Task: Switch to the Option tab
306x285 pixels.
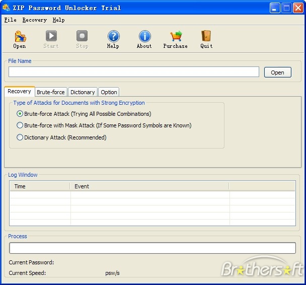Action: 109,92
